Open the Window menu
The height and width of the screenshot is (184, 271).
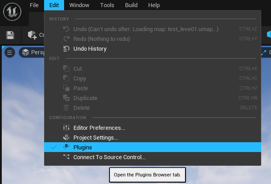click(x=79, y=5)
